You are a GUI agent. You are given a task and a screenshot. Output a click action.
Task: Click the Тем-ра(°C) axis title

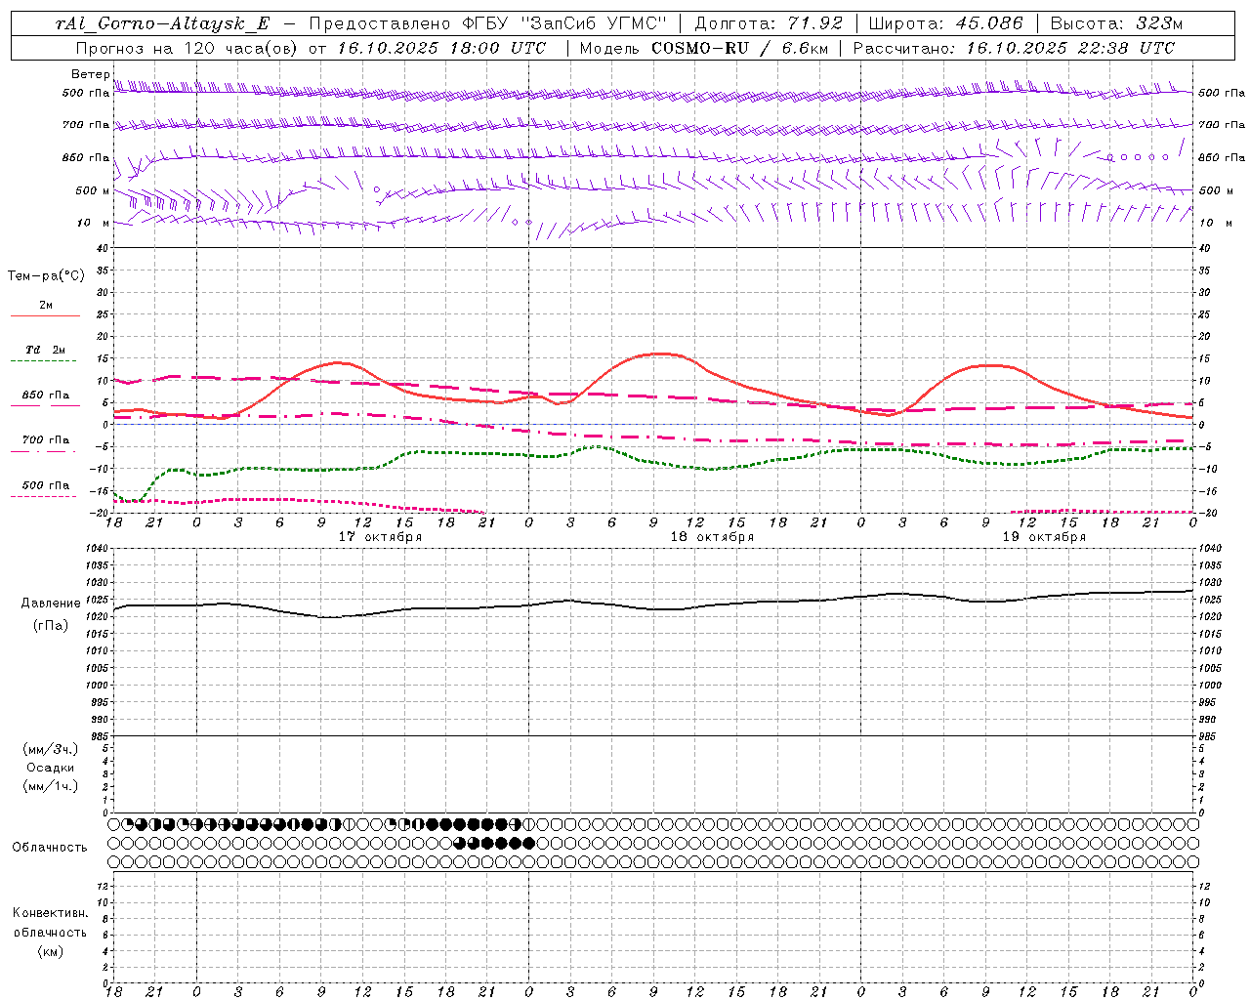pos(46,276)
